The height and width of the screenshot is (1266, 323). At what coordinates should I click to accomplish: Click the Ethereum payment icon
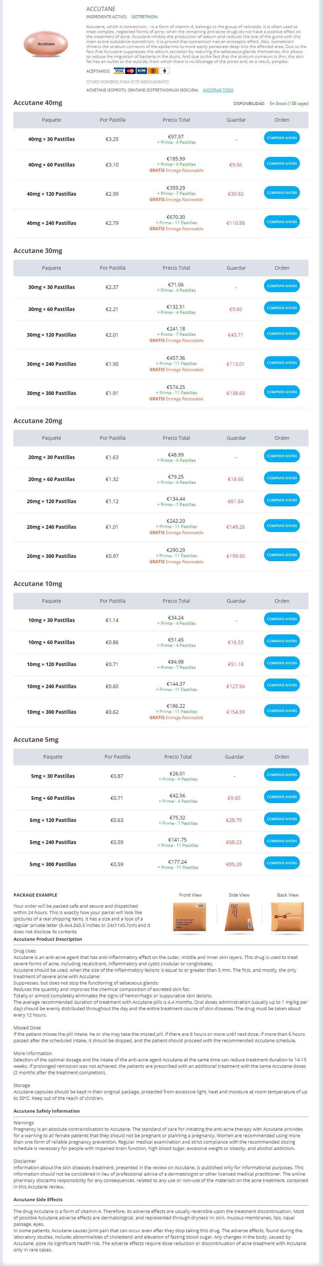click(x=165, y=71)
